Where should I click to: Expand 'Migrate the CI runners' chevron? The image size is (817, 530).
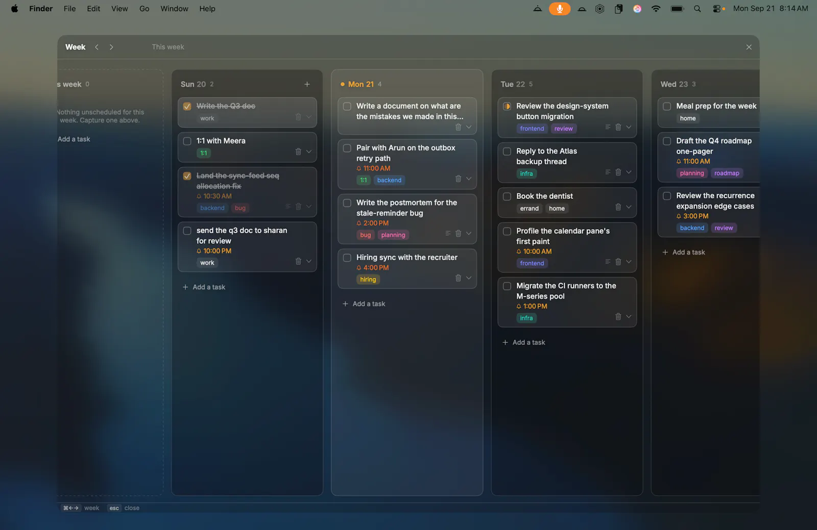click(x=628, y=317)
